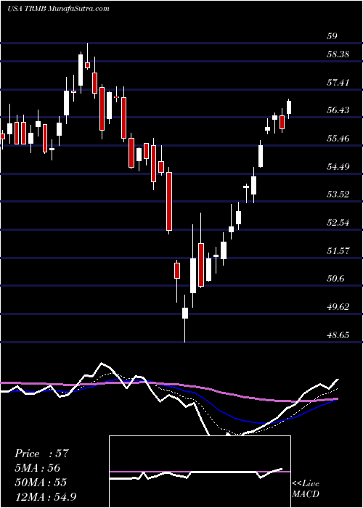Click the '<<Live MACD' label

[306, 489]
